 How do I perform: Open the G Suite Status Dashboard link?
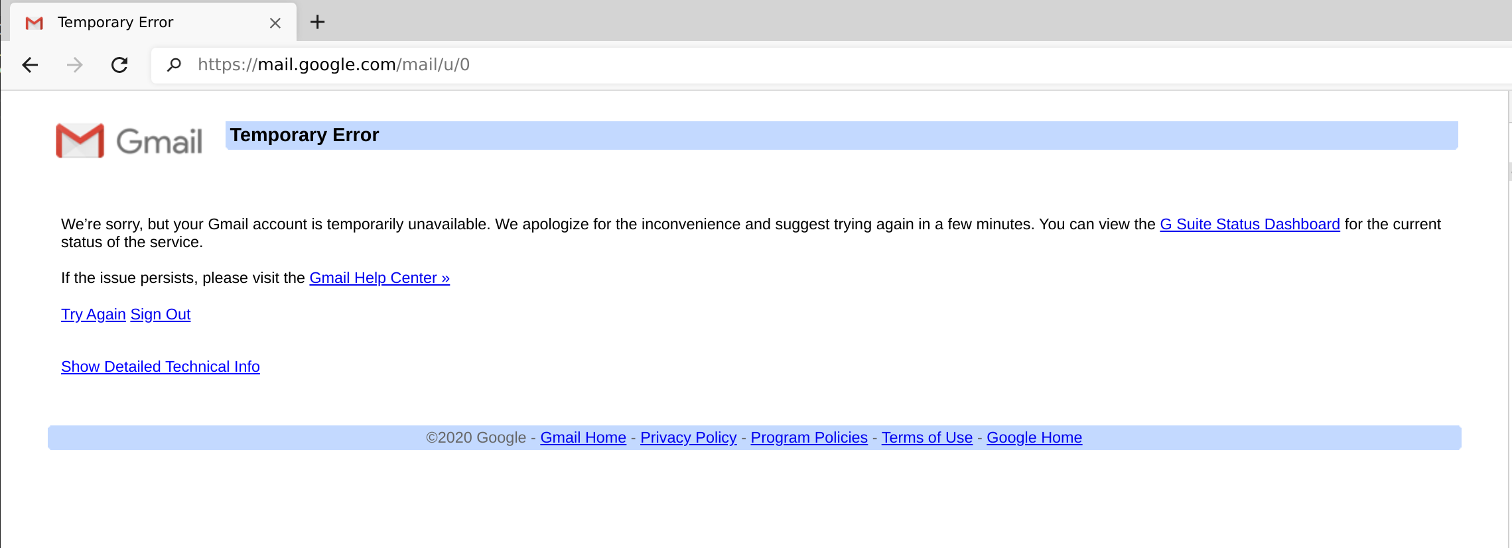1249,225
